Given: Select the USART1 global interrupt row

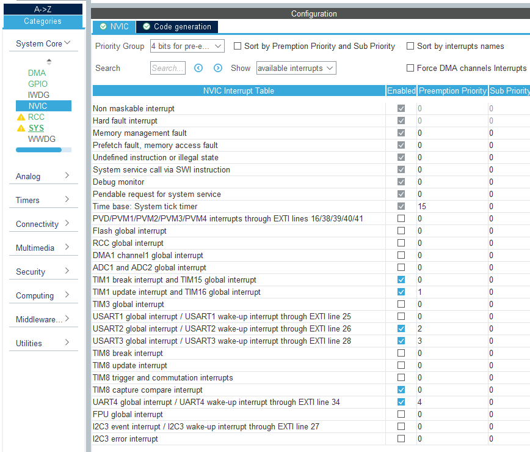Looking at the screenshot, I should click(x=311, y=316).
